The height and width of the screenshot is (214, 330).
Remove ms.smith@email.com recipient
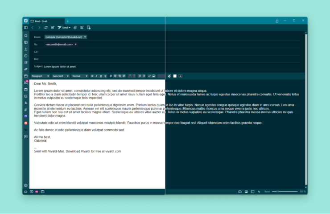(x=75, y=45)
